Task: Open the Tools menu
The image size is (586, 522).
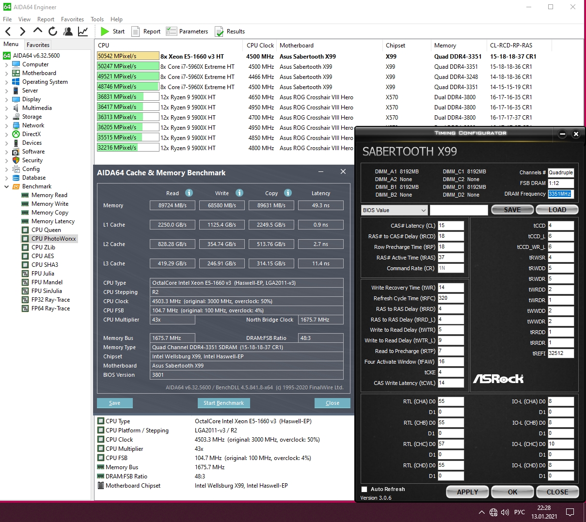Action: click(x=97, y=19)
